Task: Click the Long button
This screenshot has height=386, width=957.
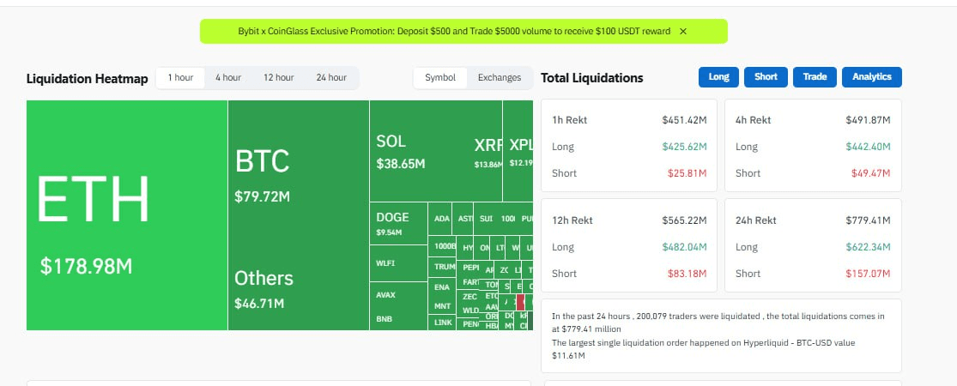Action: [719, 77]
